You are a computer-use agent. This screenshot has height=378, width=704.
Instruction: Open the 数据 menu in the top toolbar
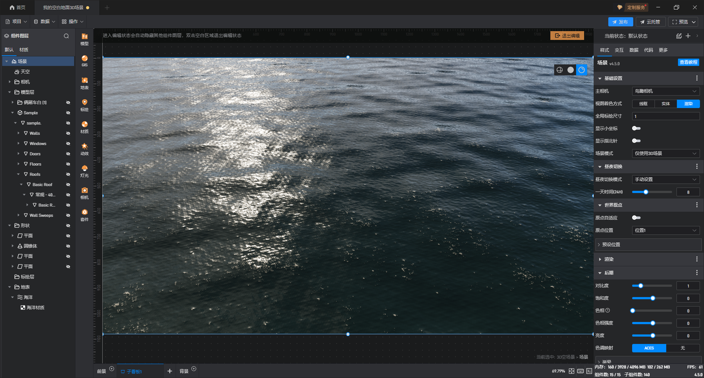pos(44,21)
